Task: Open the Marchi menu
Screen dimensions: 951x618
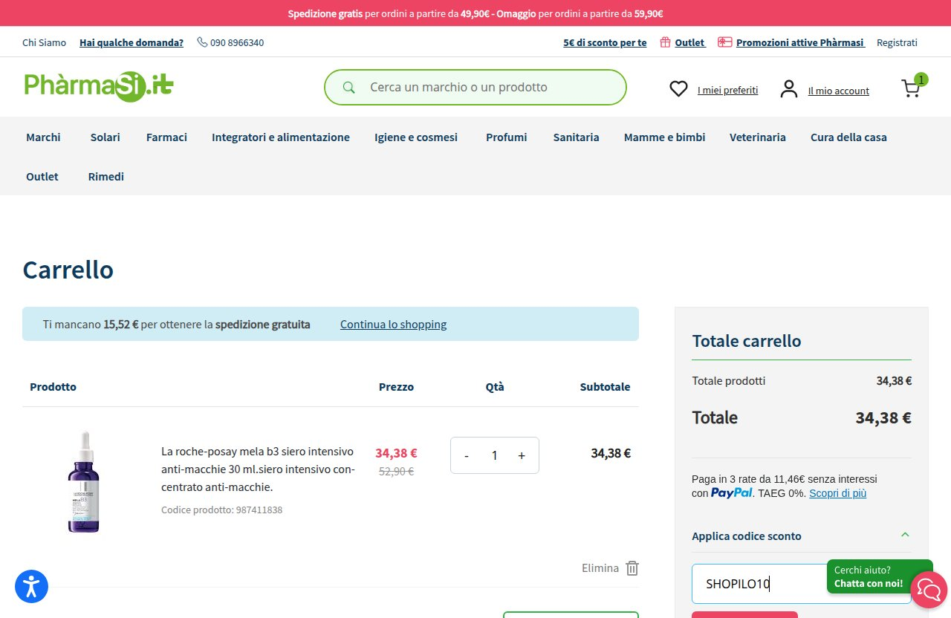Action: [x=43, y=137]
